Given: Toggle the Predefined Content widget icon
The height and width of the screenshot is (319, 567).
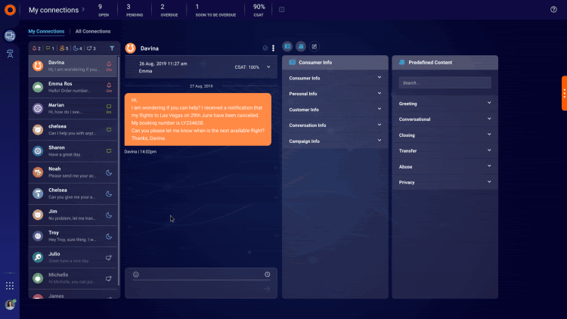Looking at the screenshot, I should 301,47.
